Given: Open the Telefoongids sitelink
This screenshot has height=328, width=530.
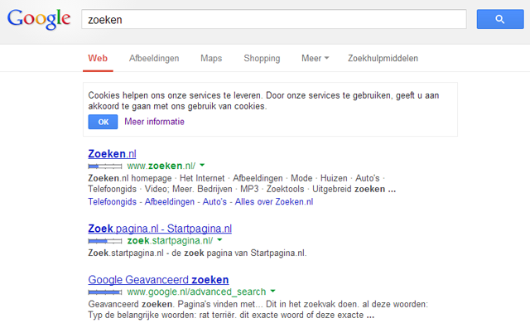Looking at the screenshot, I should point(113,201).
